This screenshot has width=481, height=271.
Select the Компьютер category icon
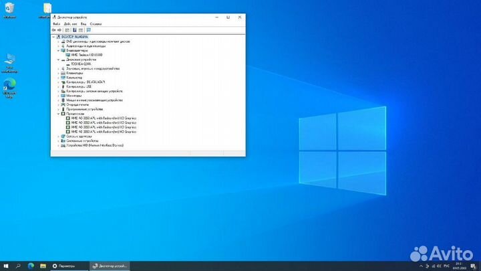pos(63,78)
